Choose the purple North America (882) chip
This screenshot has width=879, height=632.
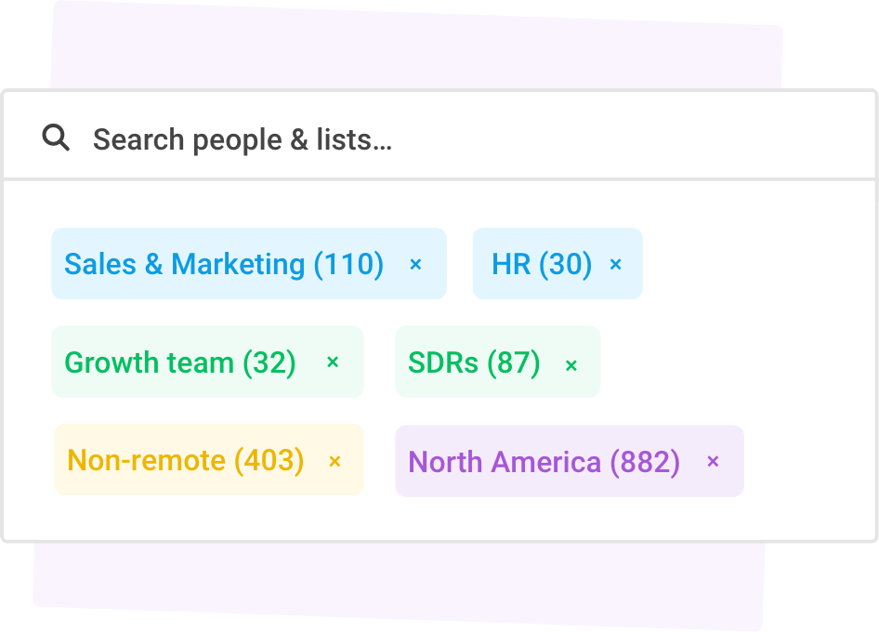coord(570,461)
